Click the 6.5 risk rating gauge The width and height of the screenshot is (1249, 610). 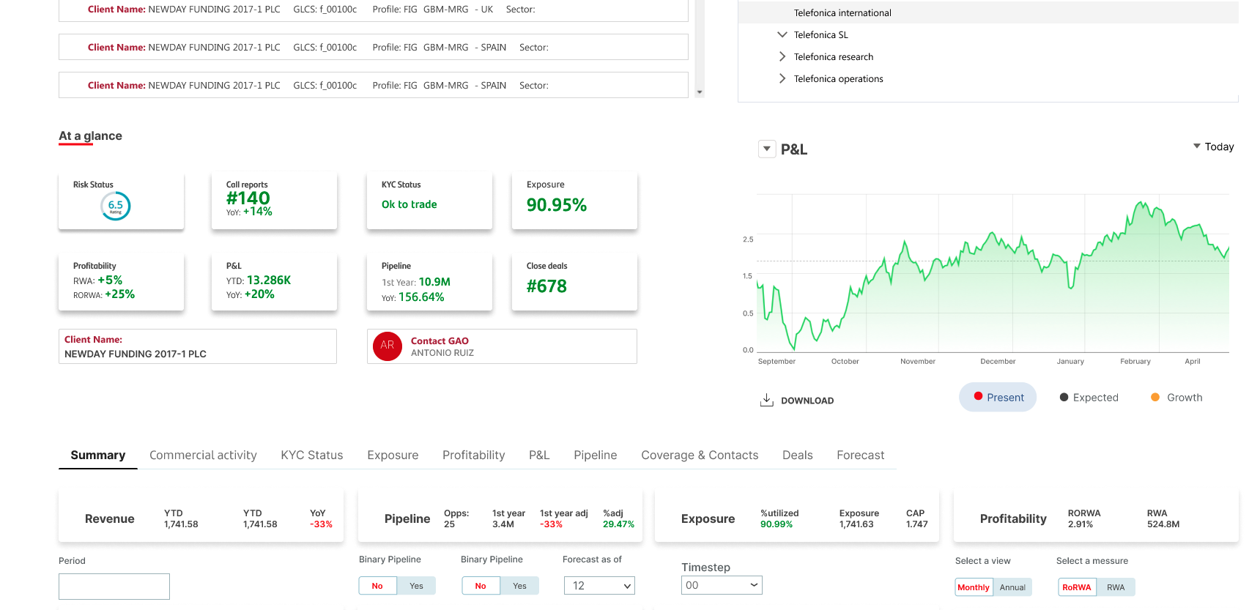tap(116, 206)
